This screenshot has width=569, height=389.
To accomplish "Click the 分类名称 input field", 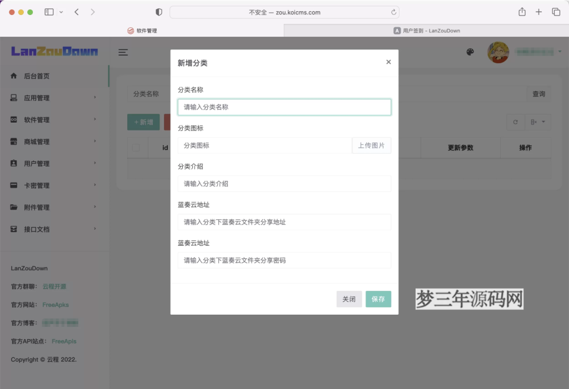I will [x=284, y=107].
